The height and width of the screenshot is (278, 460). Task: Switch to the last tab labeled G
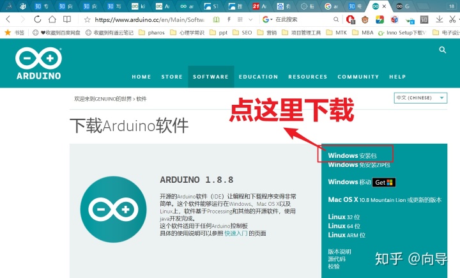coord(402,6)
